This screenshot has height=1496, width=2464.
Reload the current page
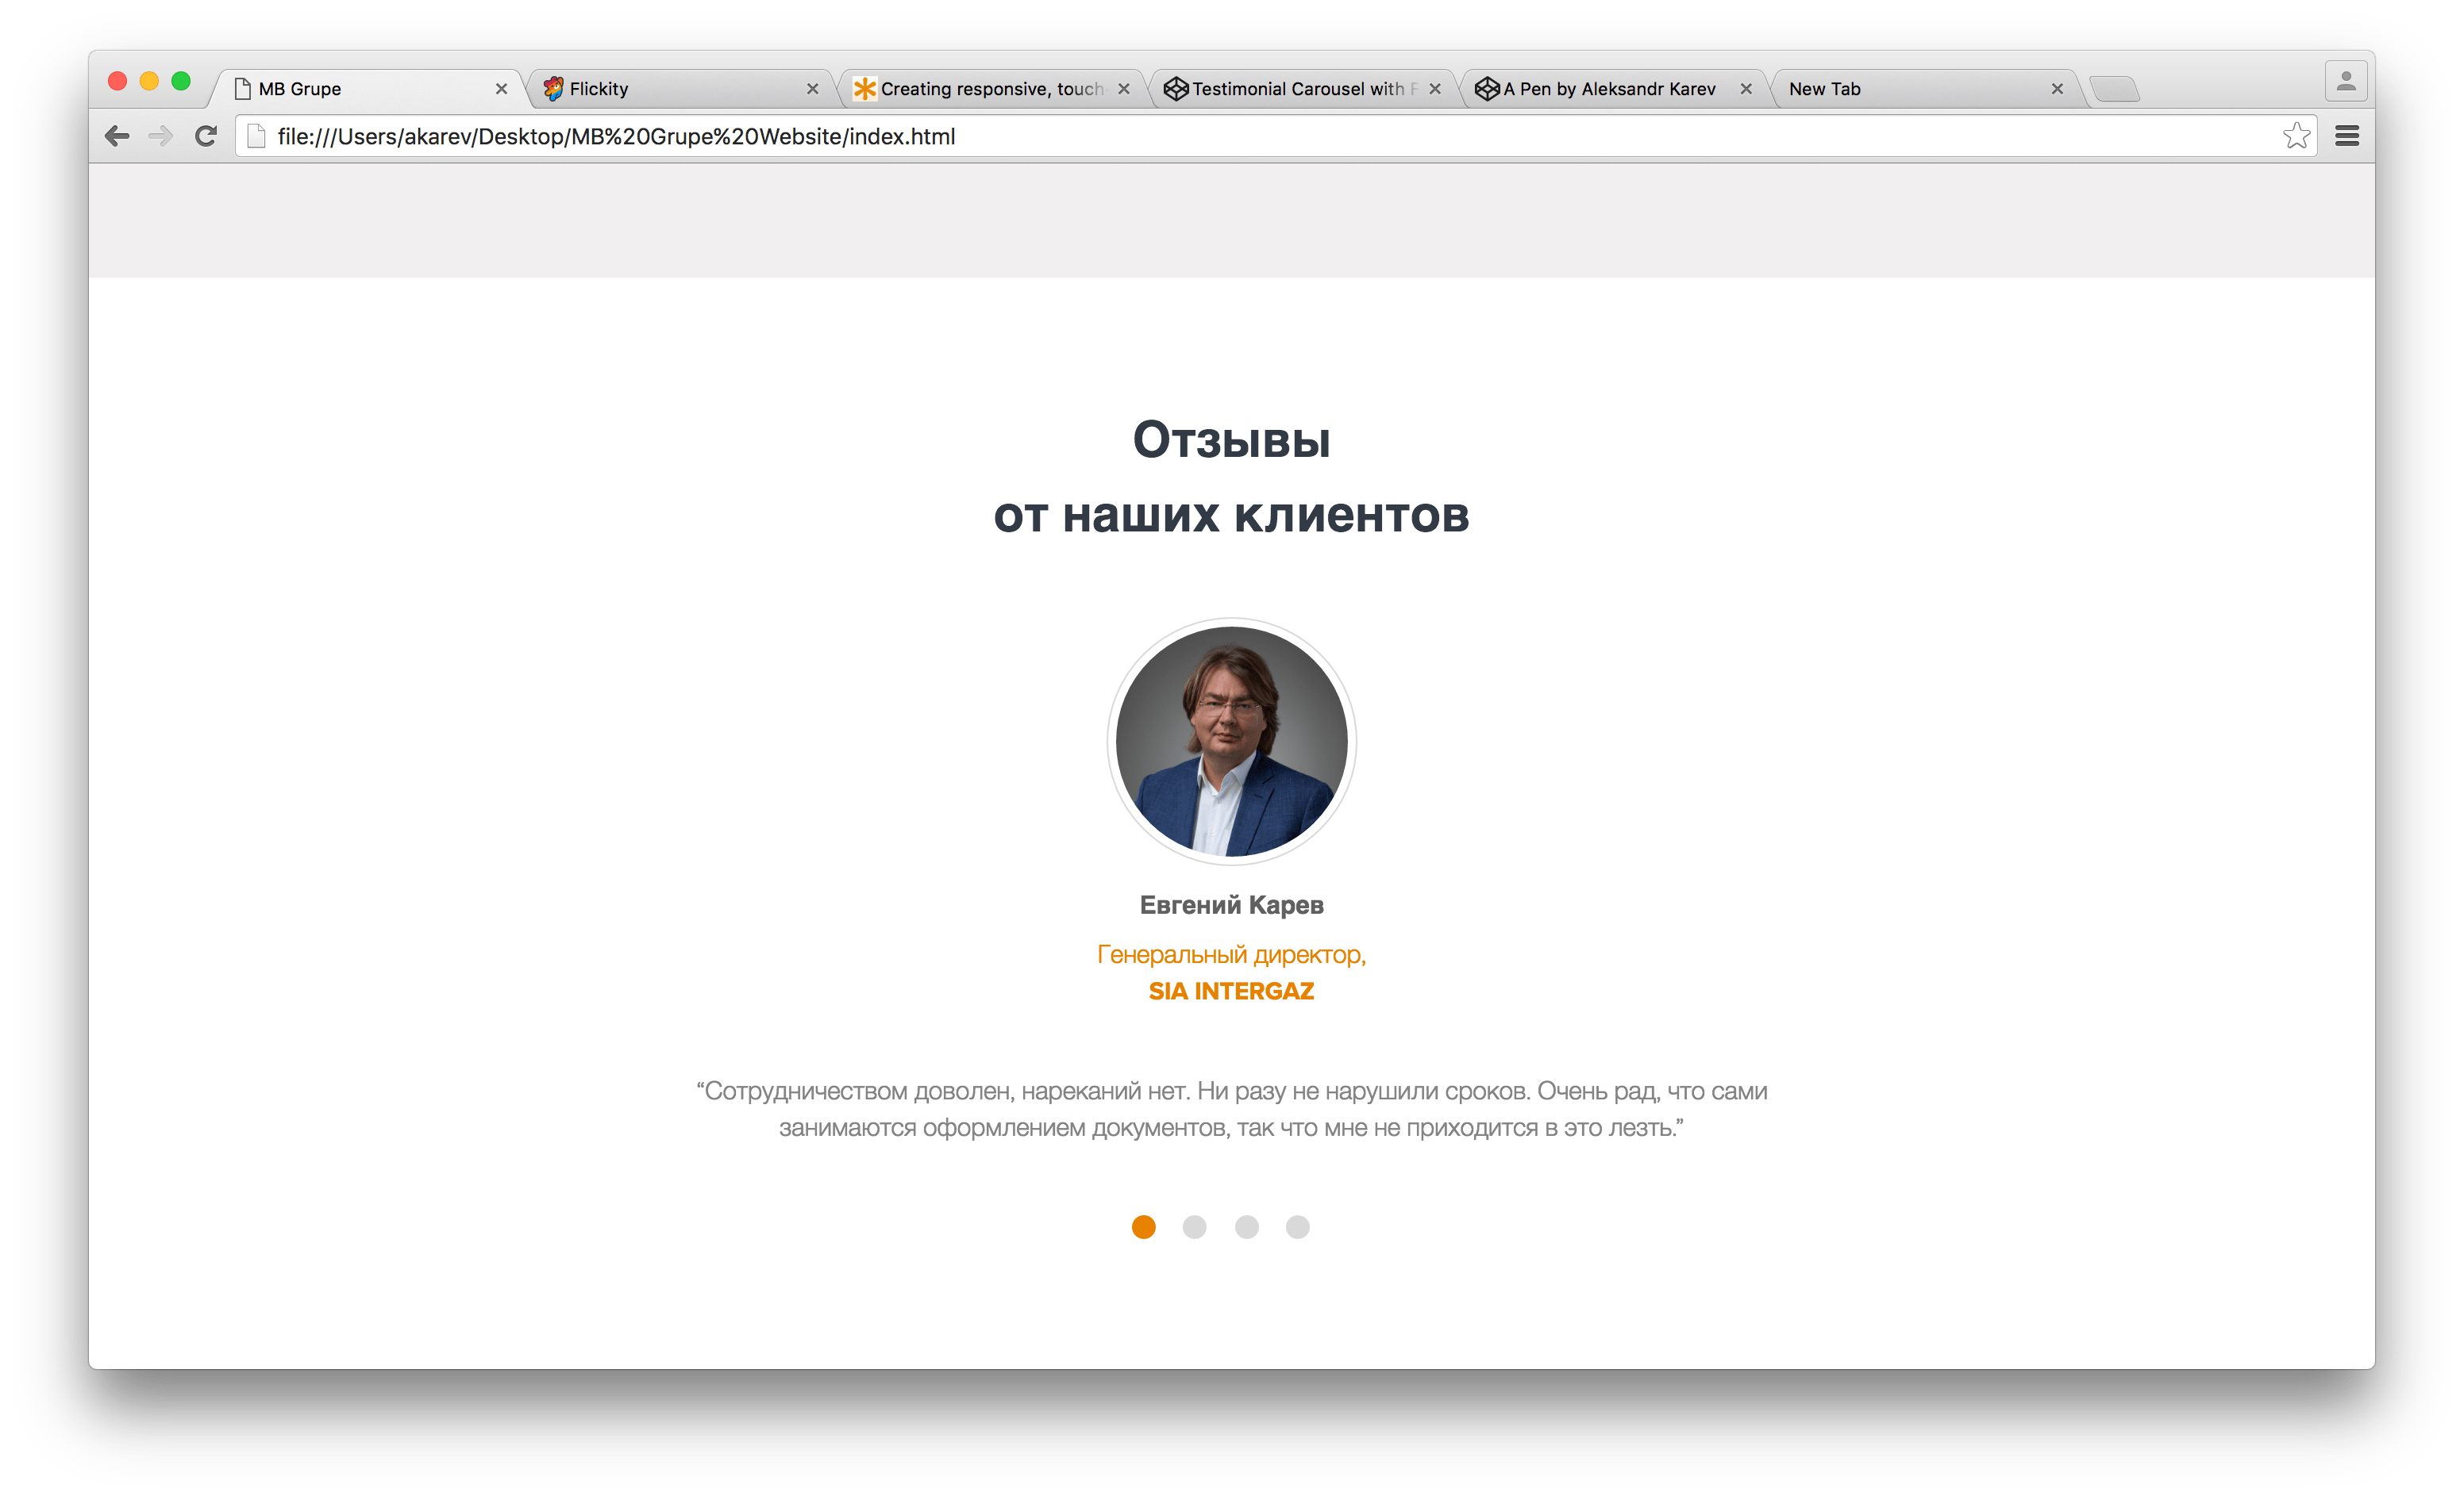coord(205,136)
